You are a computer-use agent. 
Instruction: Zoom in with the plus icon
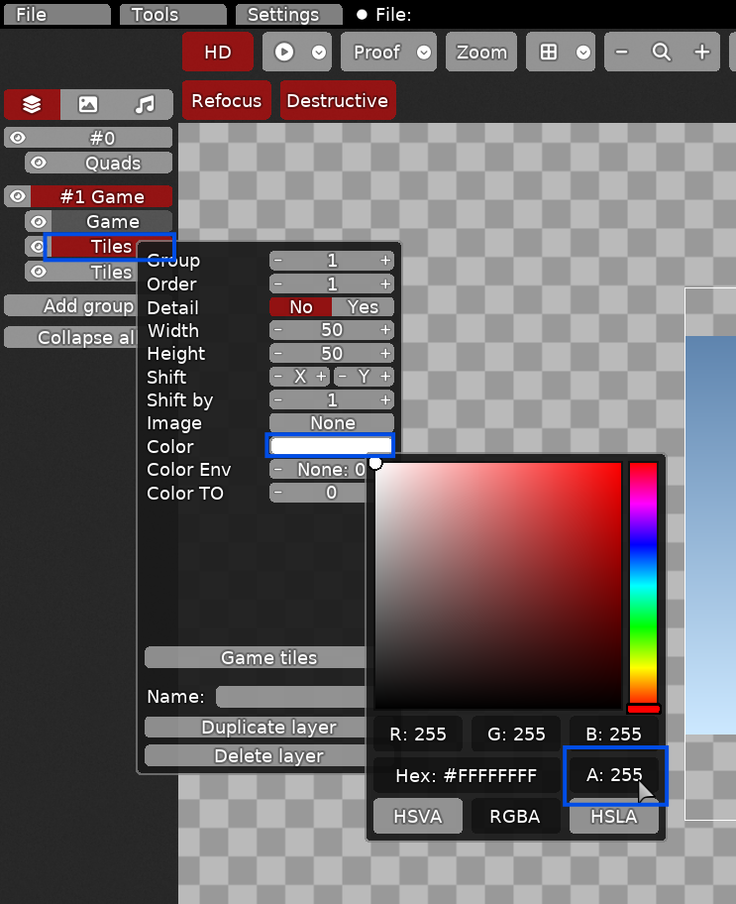tap(701, 52)
